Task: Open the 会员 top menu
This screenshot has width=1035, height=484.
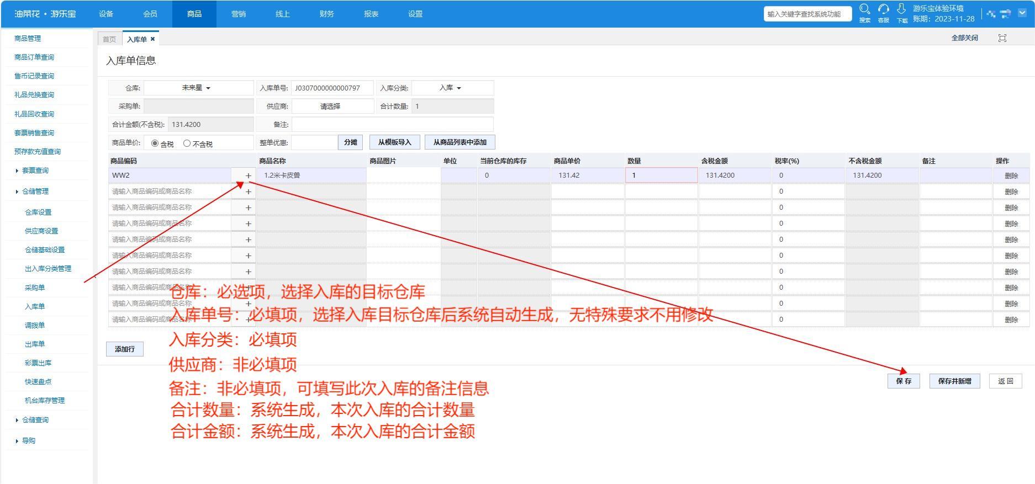Action: point(150,14)
